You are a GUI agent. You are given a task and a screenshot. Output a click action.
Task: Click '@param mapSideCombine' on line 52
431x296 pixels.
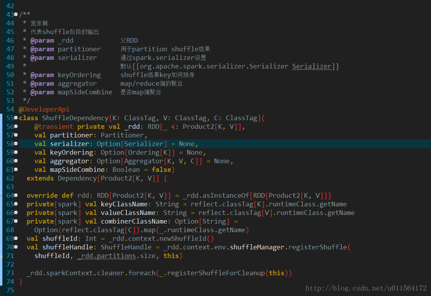click(x=72, y=92)
